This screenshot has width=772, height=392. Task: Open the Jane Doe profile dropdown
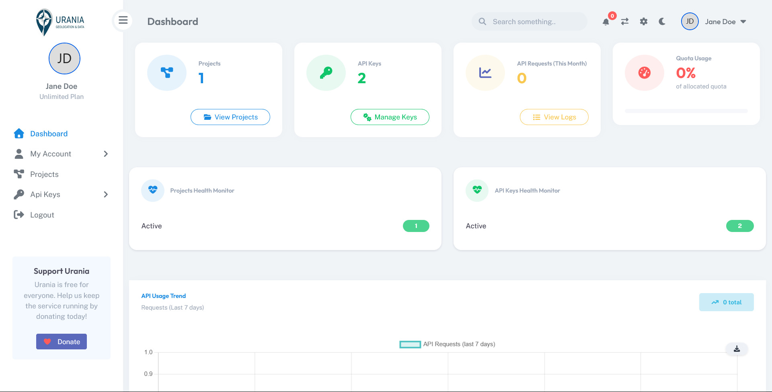(x=725, y=21)
